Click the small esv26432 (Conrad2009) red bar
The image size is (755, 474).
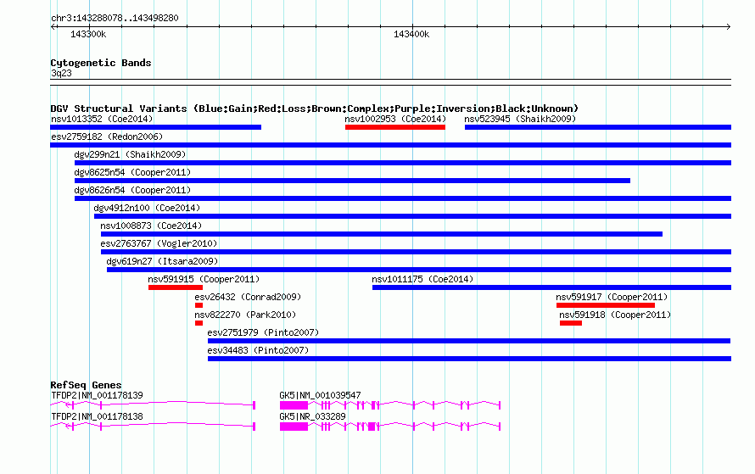click(x=199, y=305)
